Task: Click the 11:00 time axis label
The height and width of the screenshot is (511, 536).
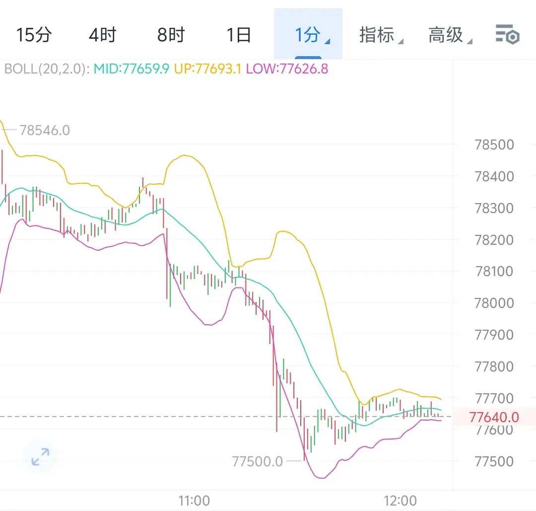Action: [194, 501]
